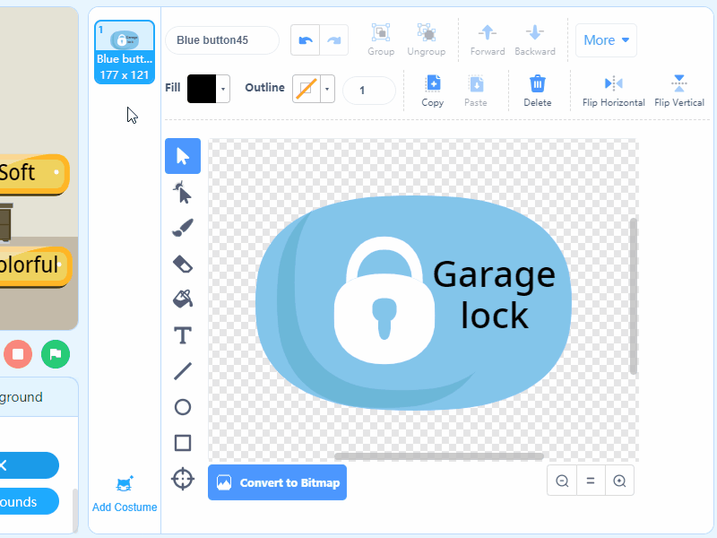
Task: Click the black Fill color swatch
Action: pos(202,89)
